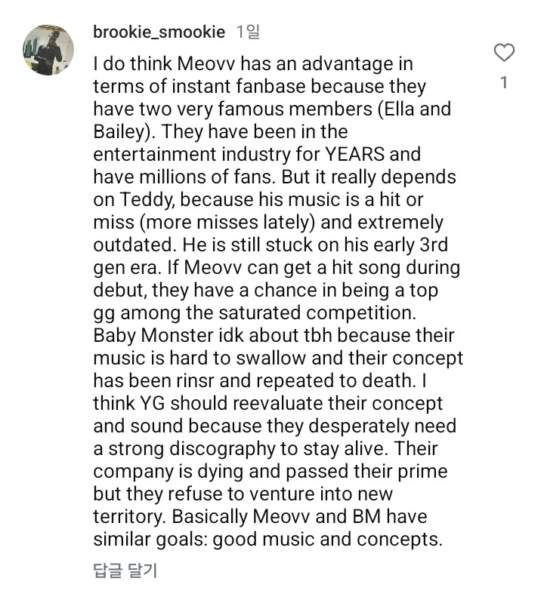Viewport: 544px width, 603px height.
Task: Click the word "territory" in the comment
Action: (127, 518)
